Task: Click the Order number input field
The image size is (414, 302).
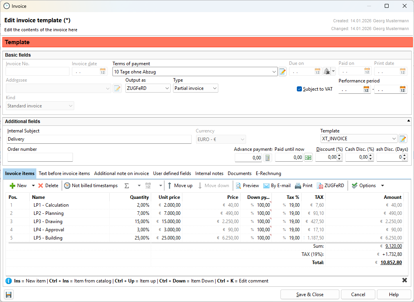Action: (x=40, y=157)
